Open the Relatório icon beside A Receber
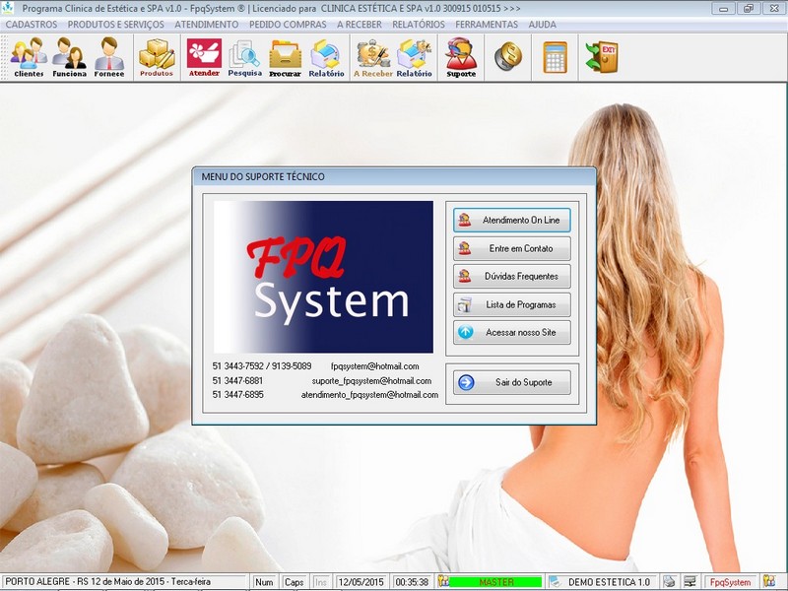This screenshot has width=788, height=591. pos(414,57)
